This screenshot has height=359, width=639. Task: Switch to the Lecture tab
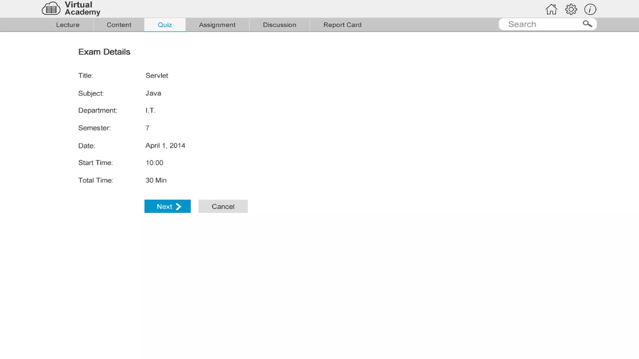pyautogui.click(x=68, y=25)
